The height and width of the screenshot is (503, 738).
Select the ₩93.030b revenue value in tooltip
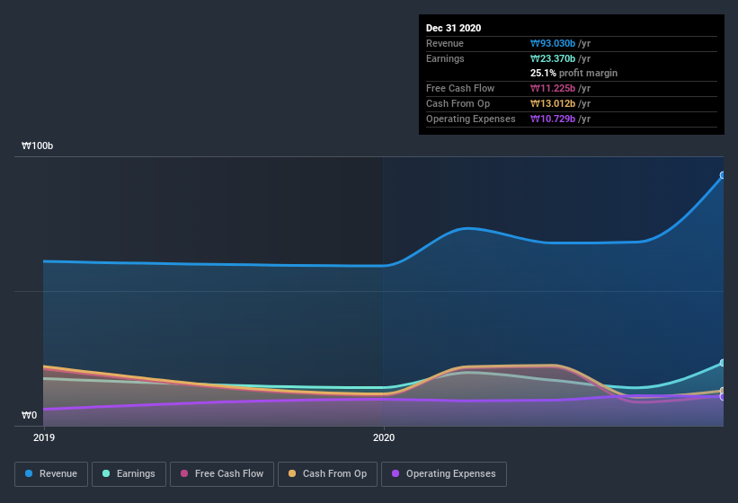coord(553,43)
